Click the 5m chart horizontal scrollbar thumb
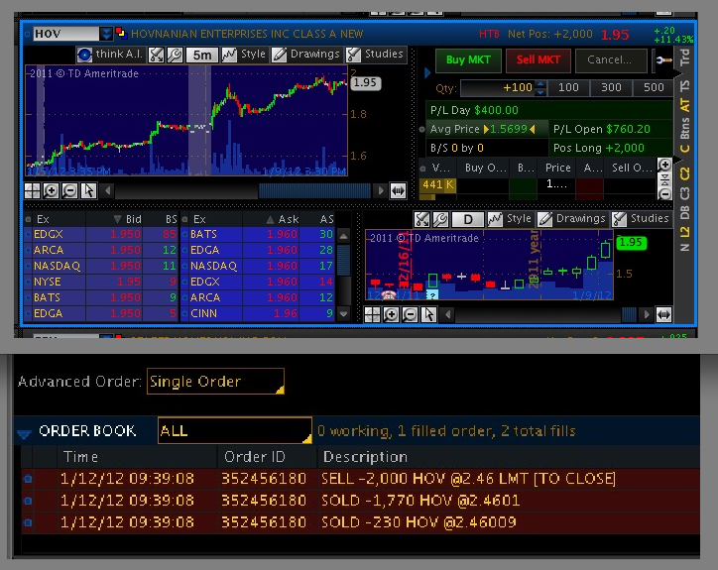718x570 pixels. [x=314, y=190]
